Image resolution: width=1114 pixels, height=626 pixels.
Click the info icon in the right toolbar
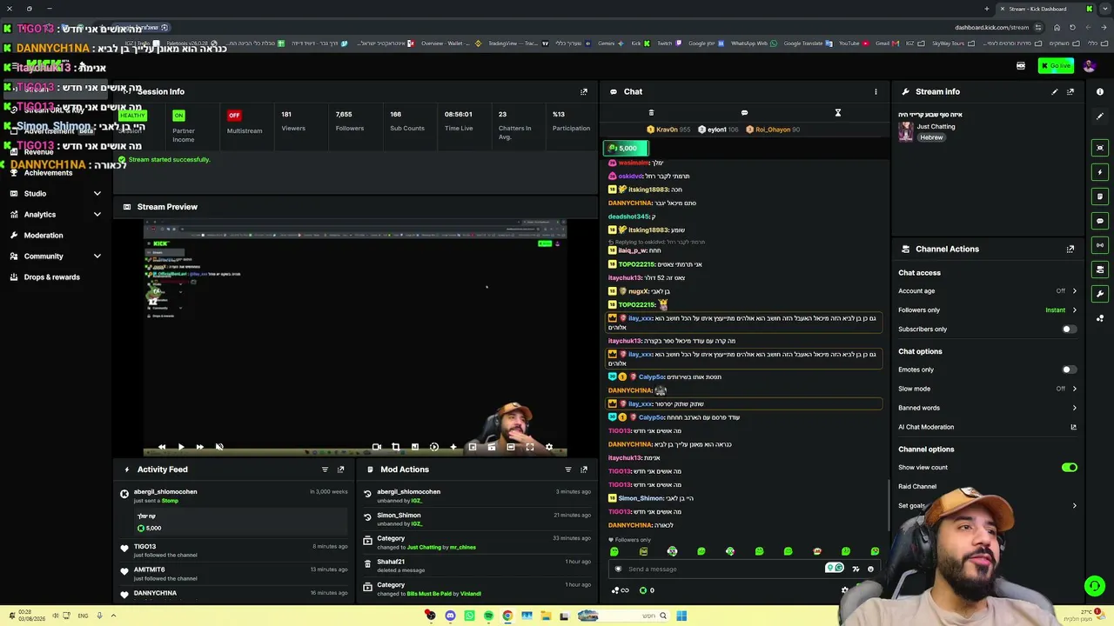[1100, 91]
